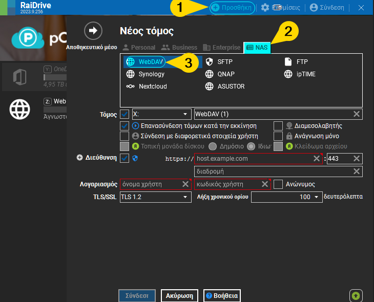Image resolution: width=374 pixels, height=302 pixels.
Task: Open Βοήθεια help button
Action: [x=222, y=296]
